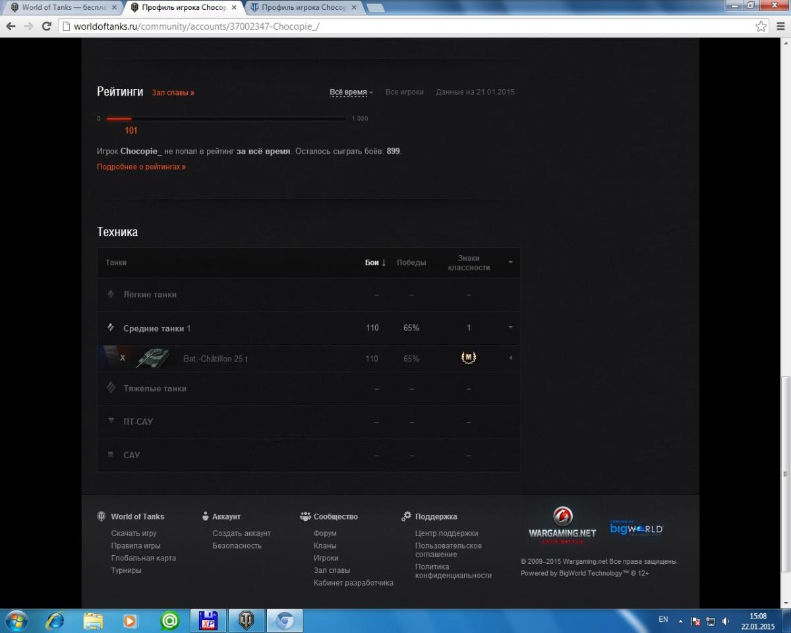Sort by Знаки классности column header

pyautogui.click(x=469, y=263)
